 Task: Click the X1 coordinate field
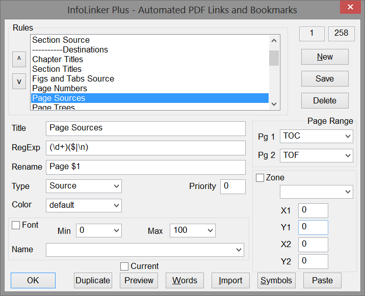point(313,210)
